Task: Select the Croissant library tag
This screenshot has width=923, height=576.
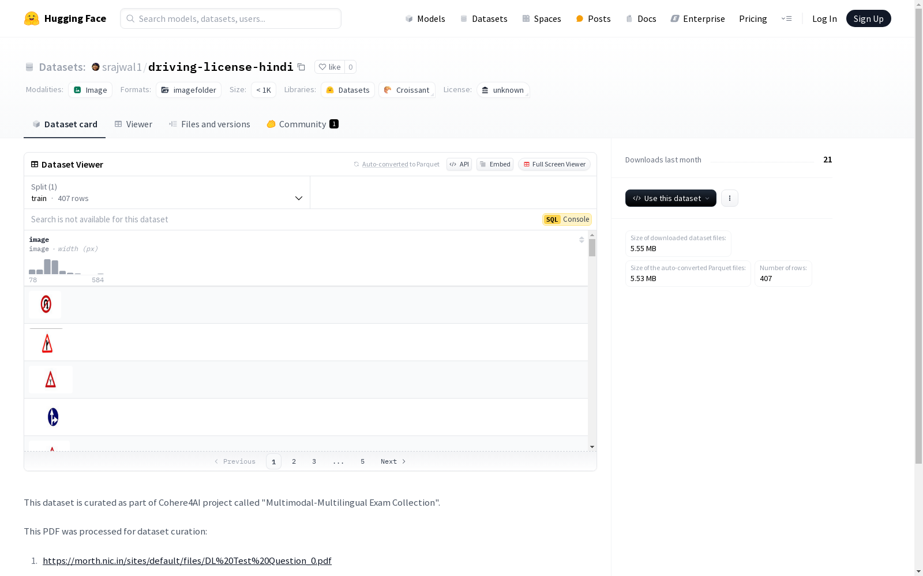Action: [407, 90]
